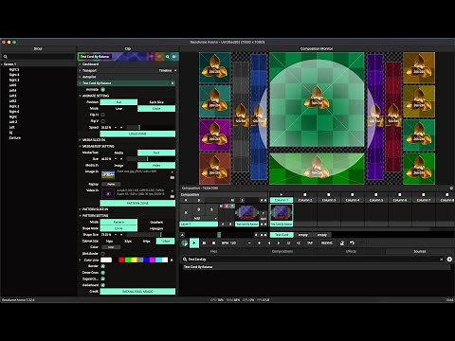Image resolution: width=455 pixels, height=341 pixels.
Task: Click the undo arrow icon in transport bar
Action: 352,242
